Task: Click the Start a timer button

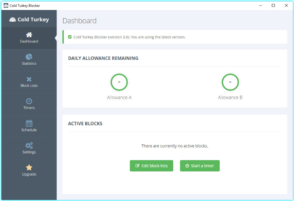Action: 200,166
